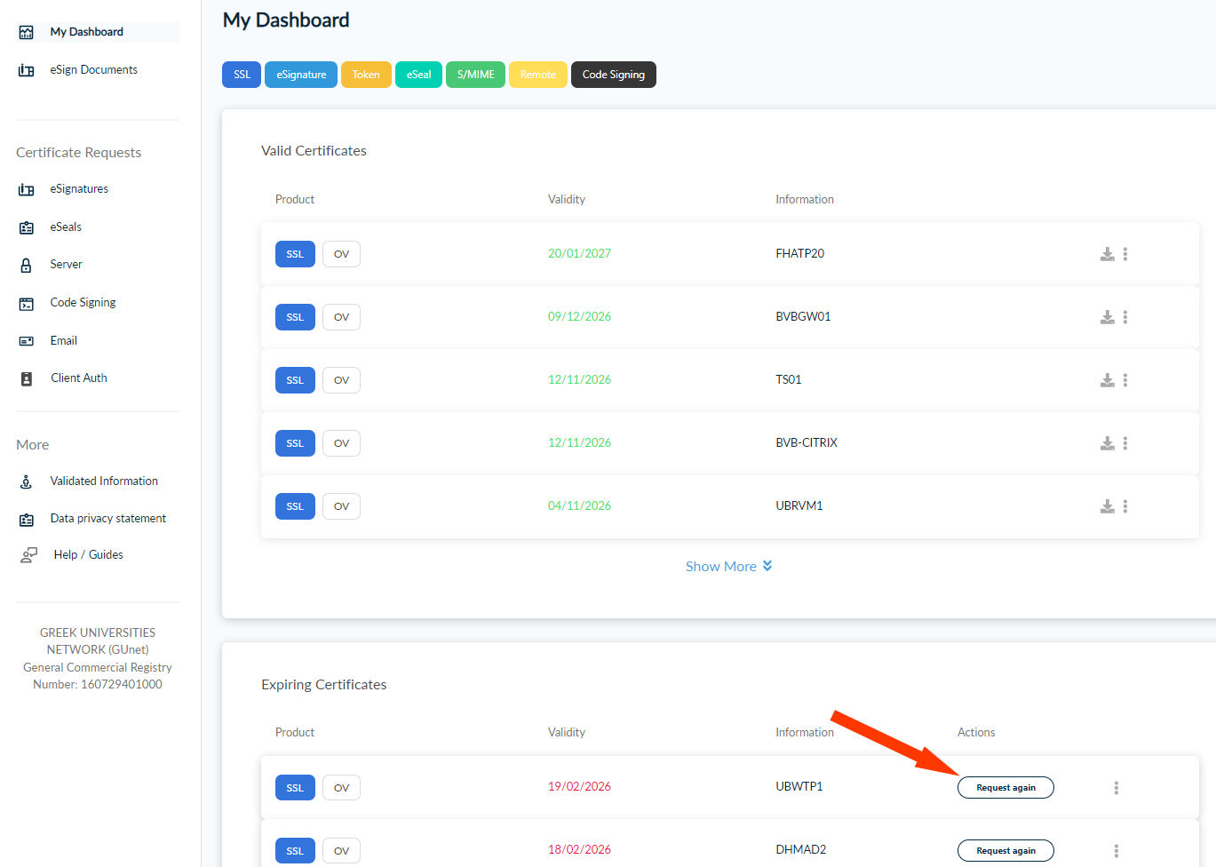Open Validated Information page
Viewport: 1216px width, 867px height.
[104, 481]
